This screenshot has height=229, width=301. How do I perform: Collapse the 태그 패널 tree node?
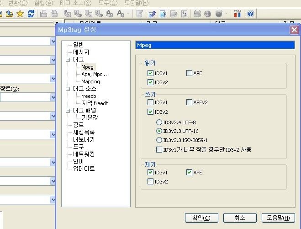tap(68, 111)
